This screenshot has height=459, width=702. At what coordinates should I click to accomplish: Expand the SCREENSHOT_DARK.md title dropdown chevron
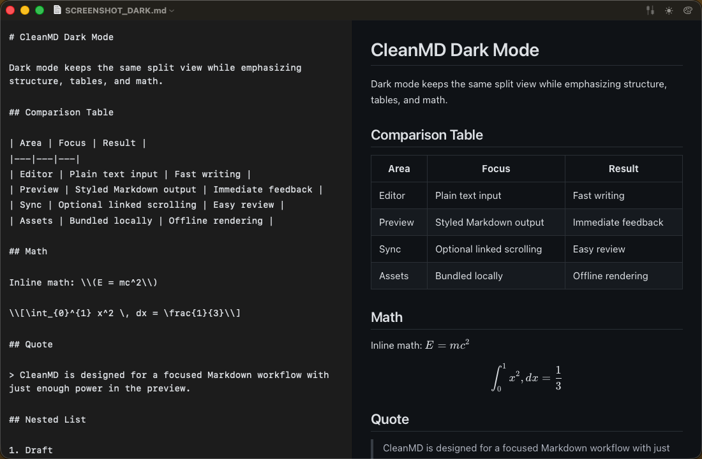[x=172, y=11]
